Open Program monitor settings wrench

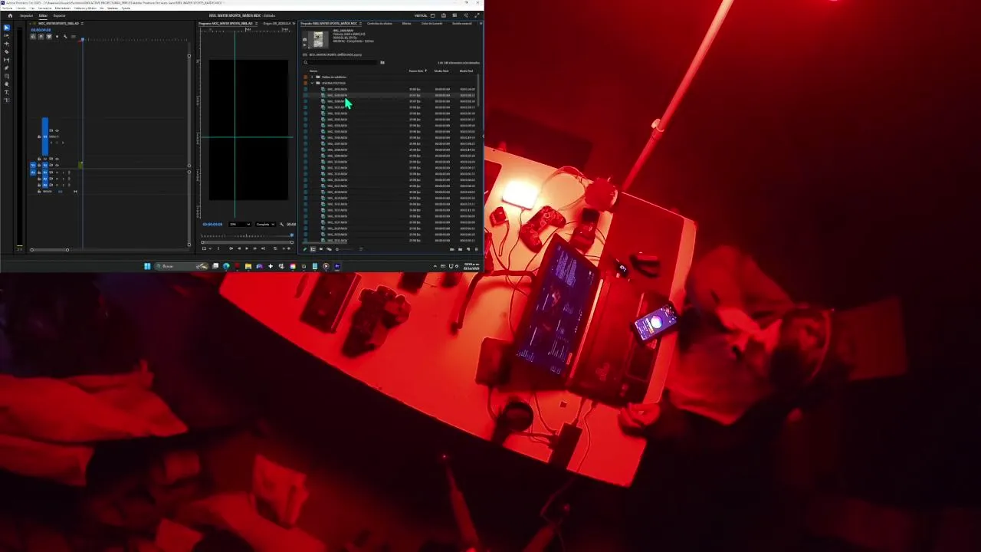coord(281,225)
